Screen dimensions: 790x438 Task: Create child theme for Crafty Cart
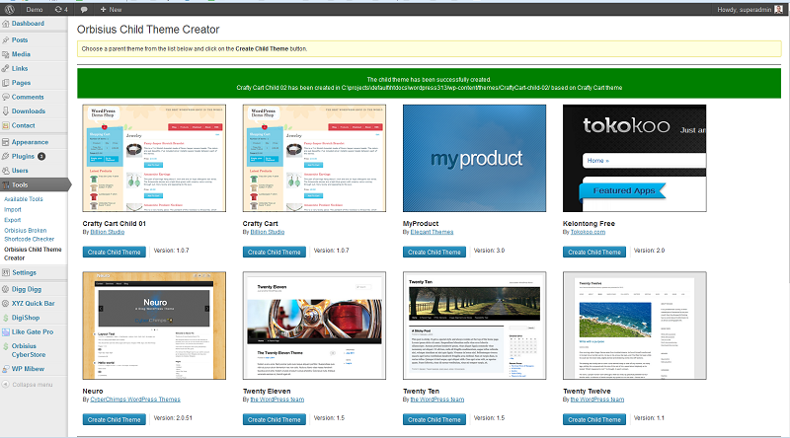pos(275,252)
